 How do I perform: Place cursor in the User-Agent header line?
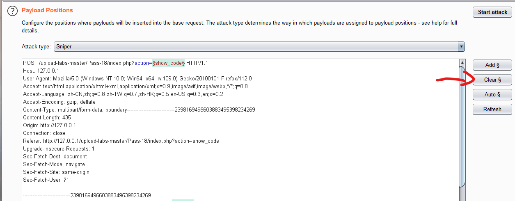137,79
